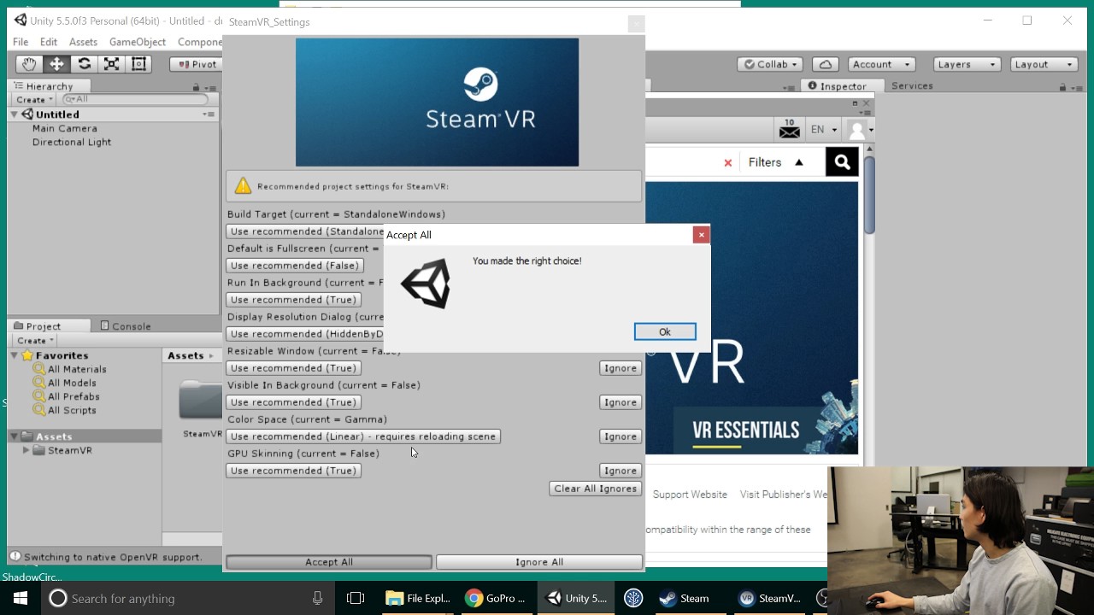Screen dimensions: 1094x615
Task: Open the Unity cloud services icon
Action: coord(825,64)
